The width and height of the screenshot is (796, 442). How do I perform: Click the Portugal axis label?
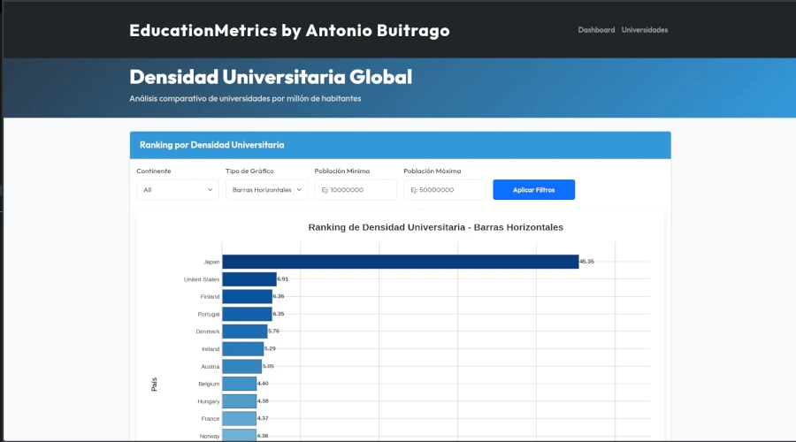pos(209,315)
